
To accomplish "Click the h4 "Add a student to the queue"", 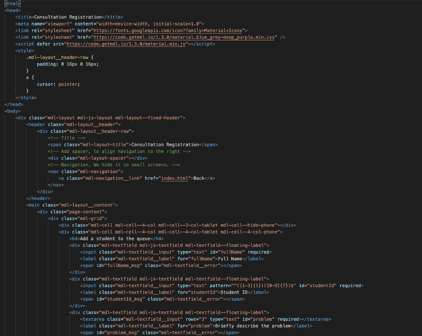I will 116,239.
